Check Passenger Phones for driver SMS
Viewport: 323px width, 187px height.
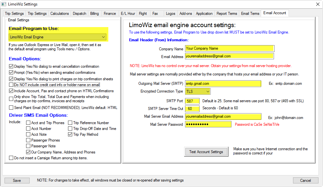(x=28, y=140)
